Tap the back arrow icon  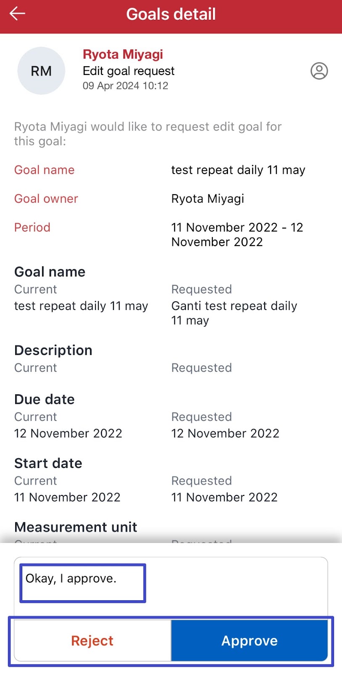[18, 14]
